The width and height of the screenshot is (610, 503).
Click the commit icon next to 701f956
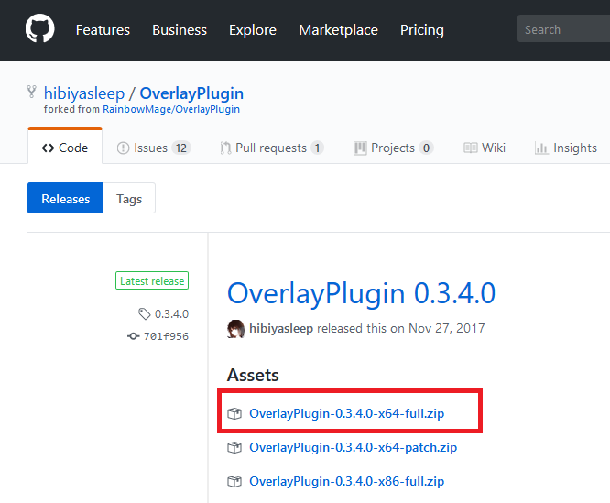(134, 336)
